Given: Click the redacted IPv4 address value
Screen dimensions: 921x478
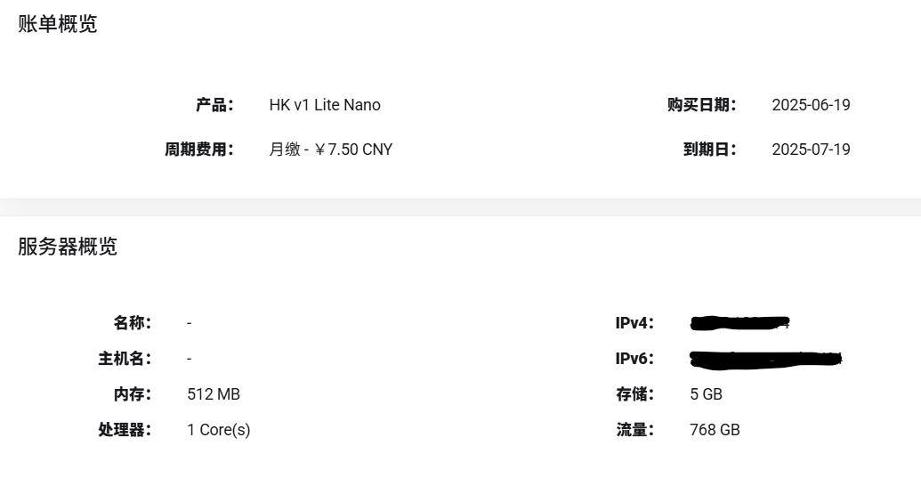Looking at the screenshot, I should 739,323.
